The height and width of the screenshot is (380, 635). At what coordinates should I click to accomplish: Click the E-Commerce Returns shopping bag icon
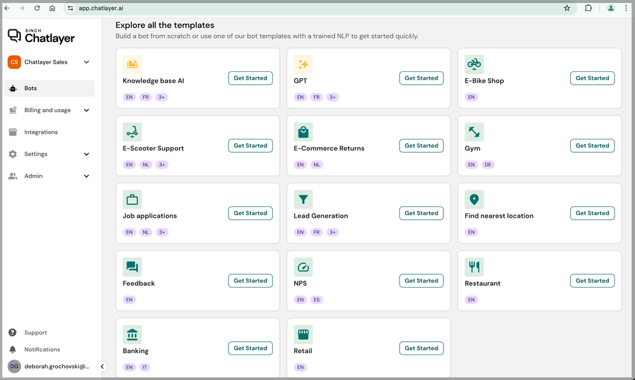tap(303, 132)
